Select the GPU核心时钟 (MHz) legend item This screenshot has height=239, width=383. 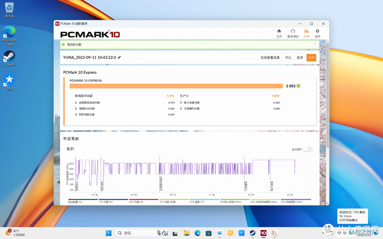pos(235,201)
